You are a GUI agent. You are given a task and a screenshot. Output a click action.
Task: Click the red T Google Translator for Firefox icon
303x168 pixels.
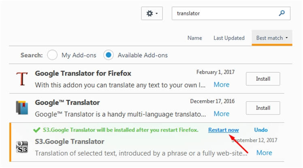coord(22,79)
